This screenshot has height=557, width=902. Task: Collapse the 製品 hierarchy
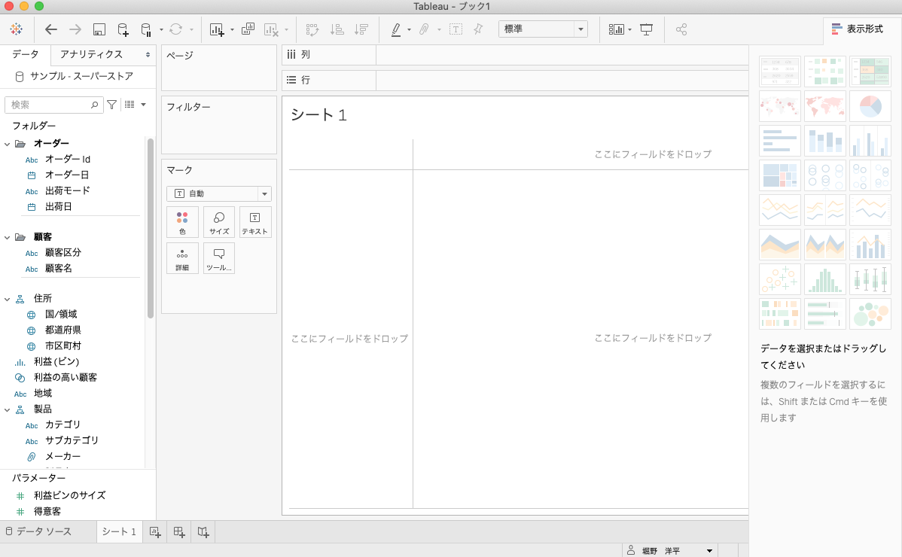coord(8,409)
